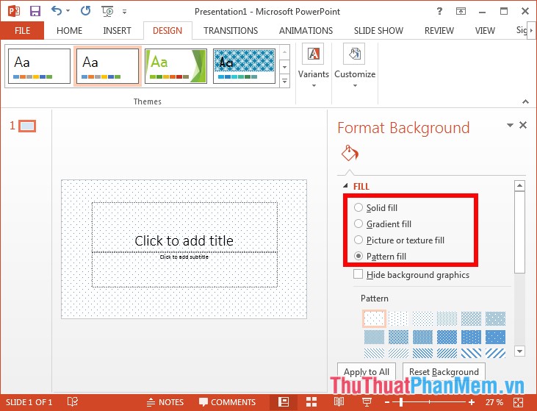Start slideshow from beginning icon in title bar

point(107,11)
